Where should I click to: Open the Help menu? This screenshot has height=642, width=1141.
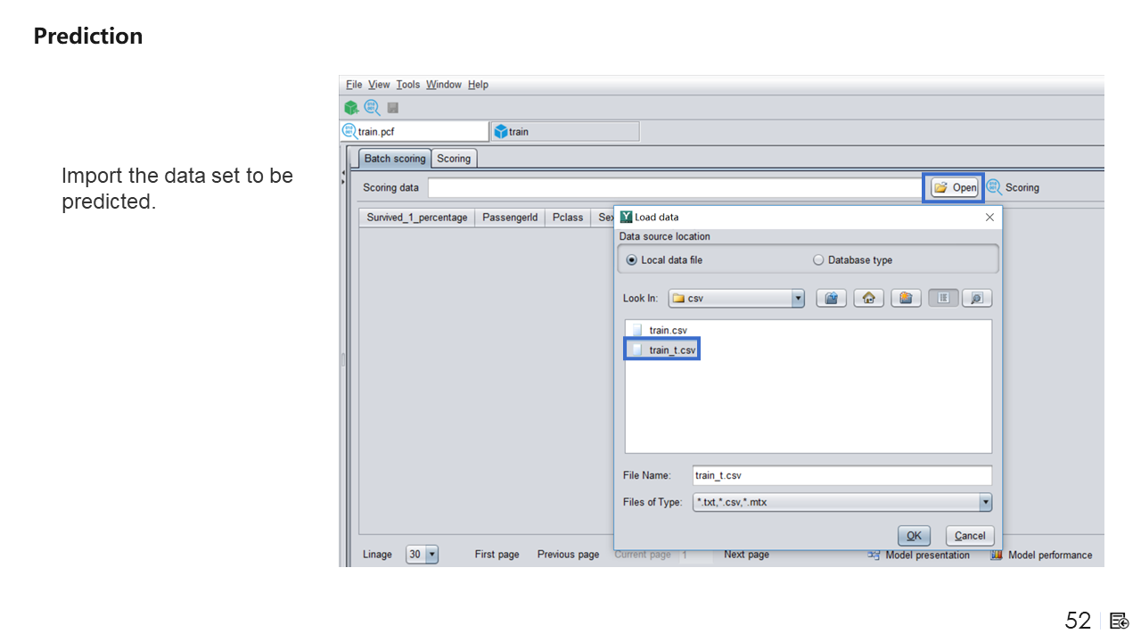[478, 85]
